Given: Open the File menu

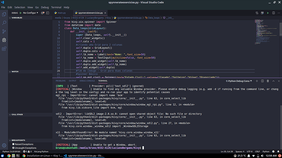Looking at the screenshot, I should click(3, 7).
